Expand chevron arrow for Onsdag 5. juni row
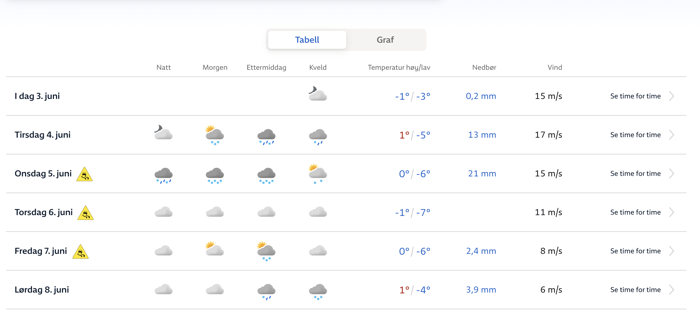This screenshot has height=313, width=700. coord(672,173)
